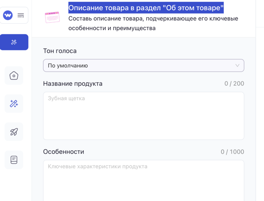Click the "Тон голоса" label
Screen dimensions: 264x201
(60, 51)
